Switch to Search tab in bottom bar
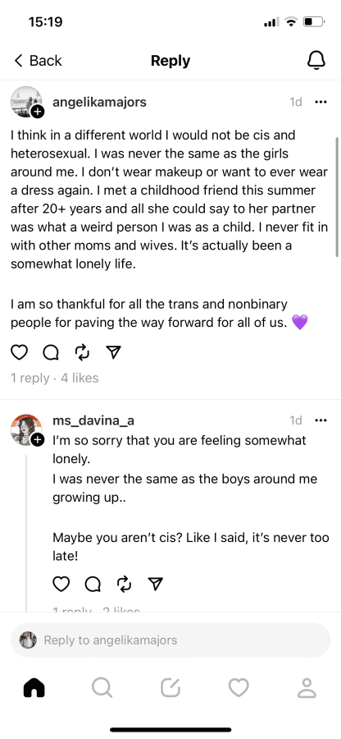 [102, 688]
